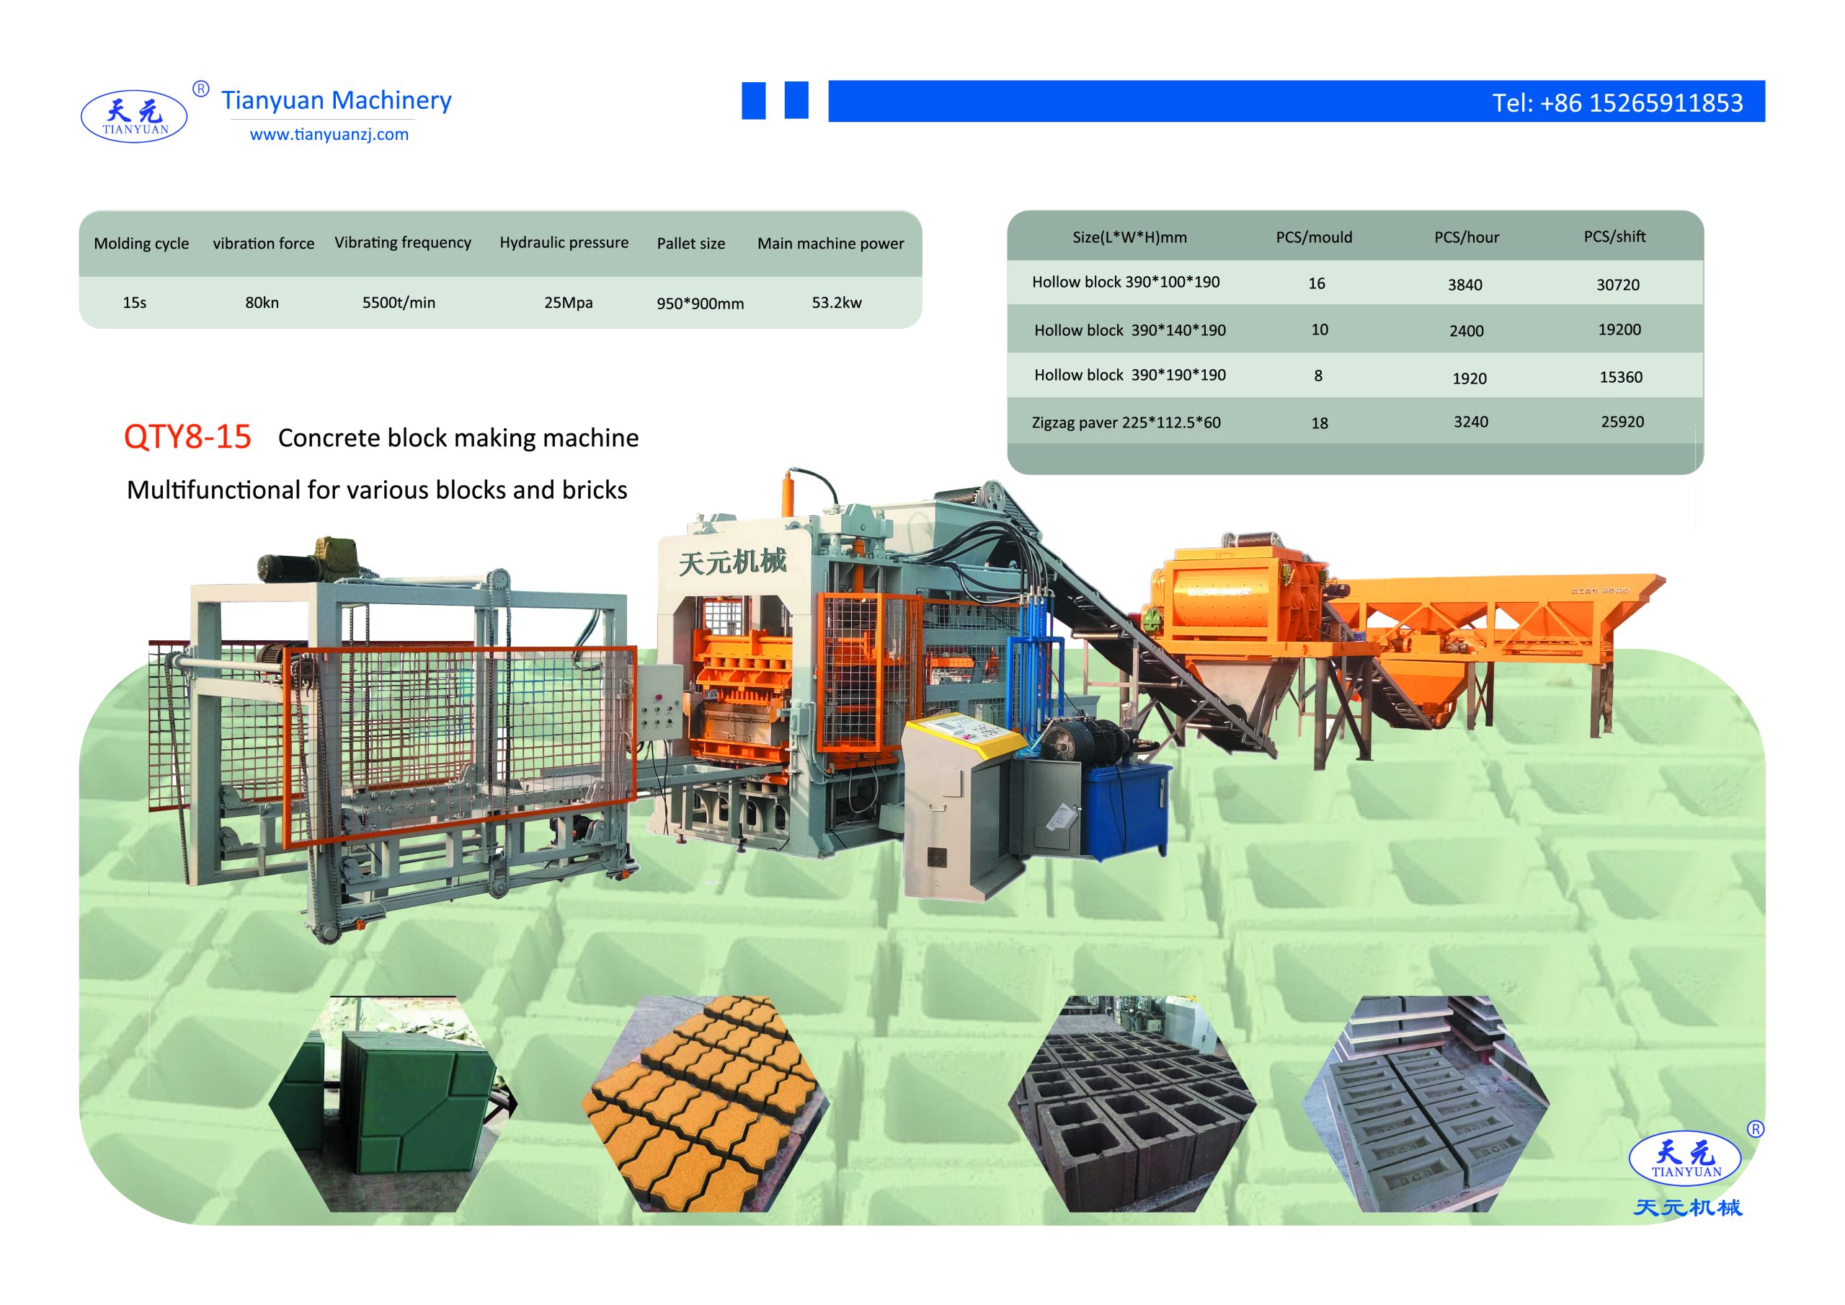Click the 15s value
Screen dimensions: 1845x1305
(134, 303)
